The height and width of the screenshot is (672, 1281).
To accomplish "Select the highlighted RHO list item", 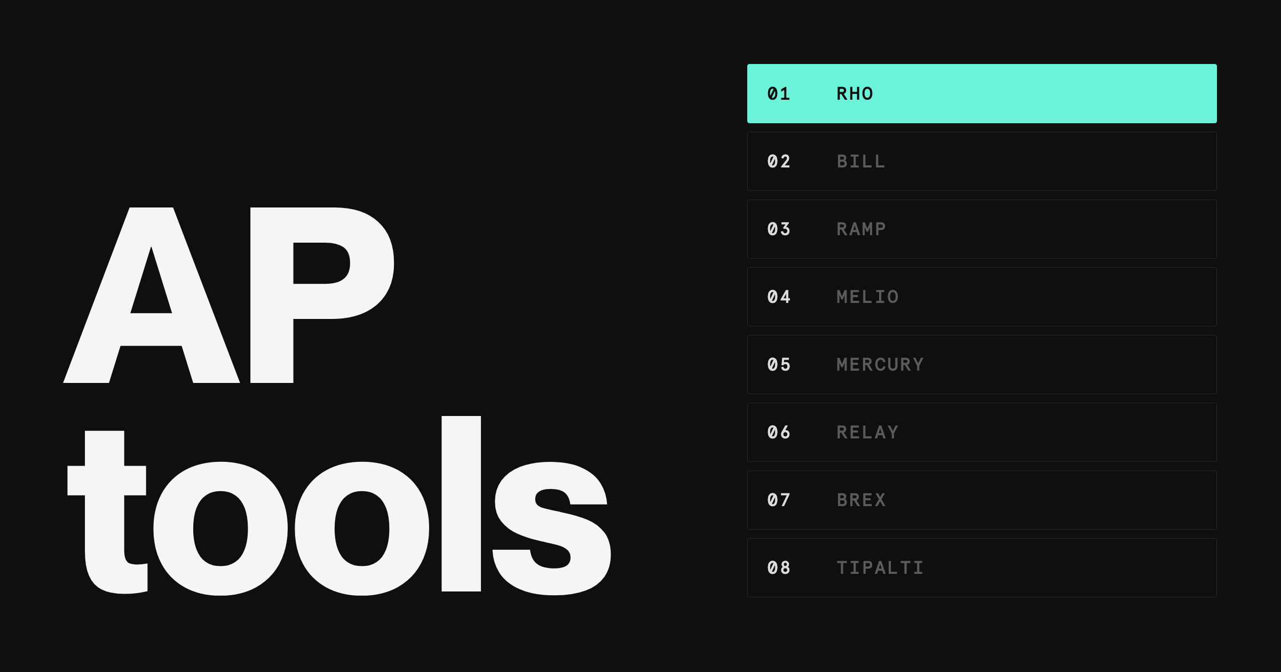I will click(x=982, y=93).
